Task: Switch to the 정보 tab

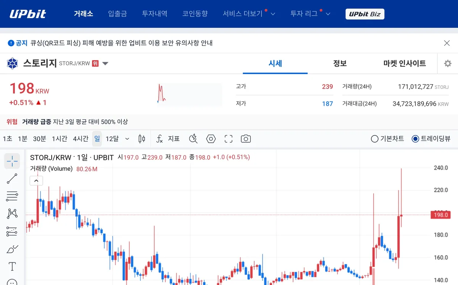Action: [340, 64]
